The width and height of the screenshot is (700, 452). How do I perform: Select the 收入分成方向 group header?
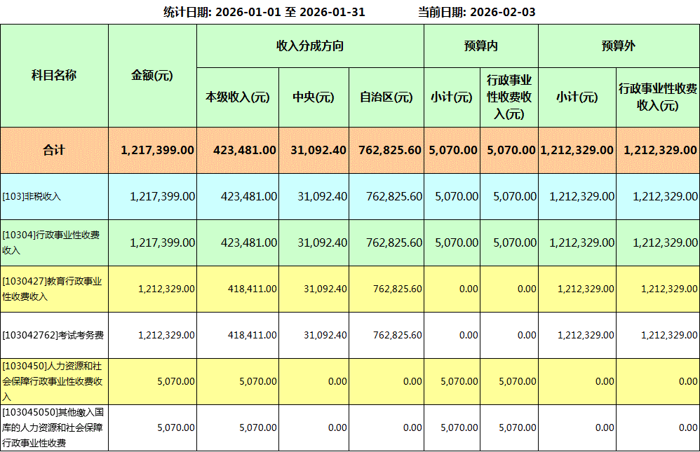point(310,46)
